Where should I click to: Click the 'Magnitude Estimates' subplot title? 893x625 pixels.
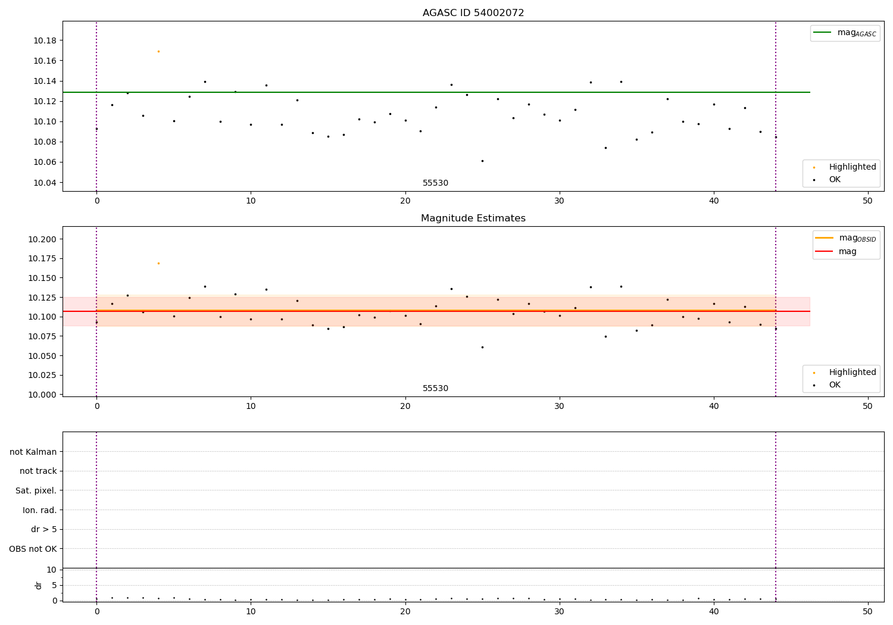473,218
